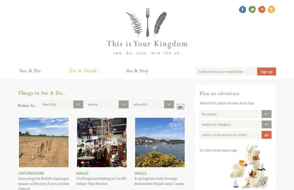Click the sailboat icon on the UK map

pyautogui.click(x=236, y=183)
